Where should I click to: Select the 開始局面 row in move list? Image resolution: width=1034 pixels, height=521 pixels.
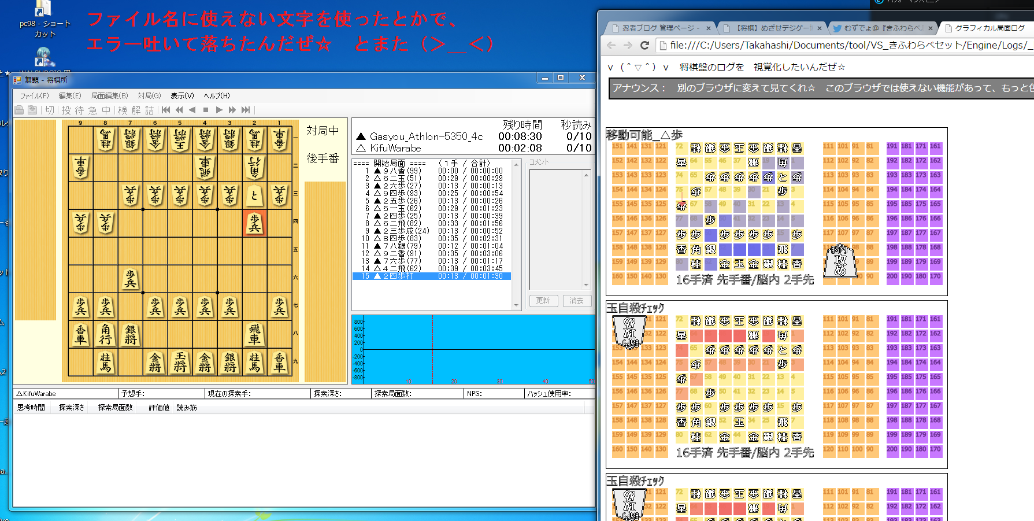click(432, 164)
